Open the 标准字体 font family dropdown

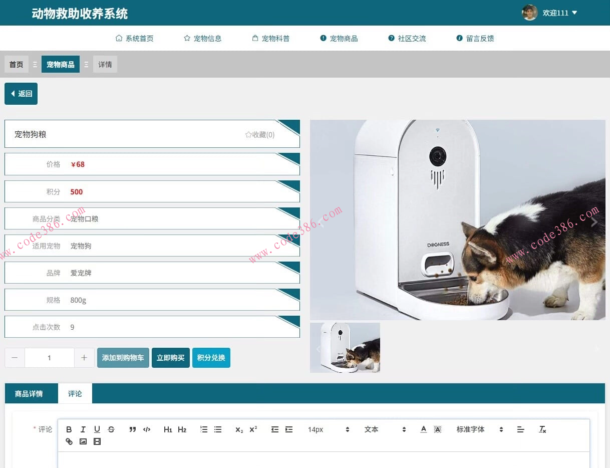479,429
